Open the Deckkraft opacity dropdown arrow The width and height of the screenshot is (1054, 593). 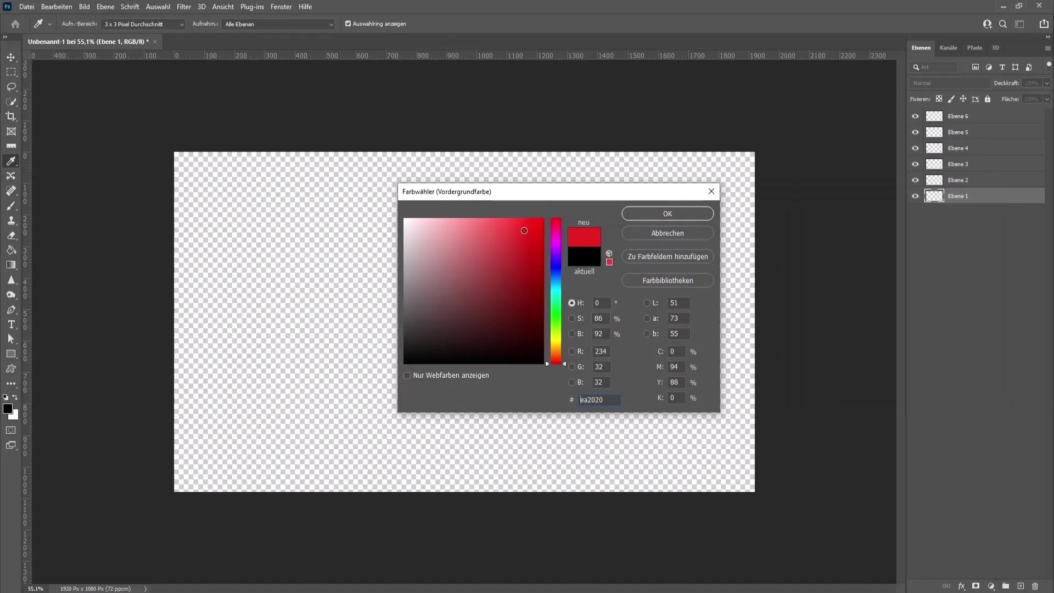click(x=1046, y=83)
